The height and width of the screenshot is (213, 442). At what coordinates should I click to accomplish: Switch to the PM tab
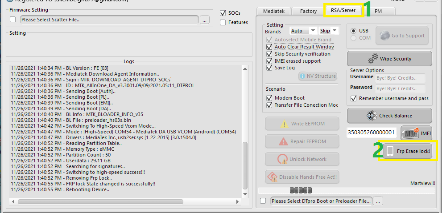[378, 11]
